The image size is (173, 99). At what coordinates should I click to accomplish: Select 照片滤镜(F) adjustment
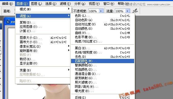point(103,82)
